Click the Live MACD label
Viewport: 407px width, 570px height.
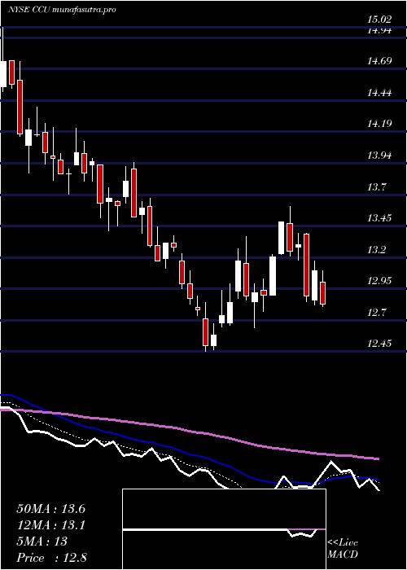343,549
